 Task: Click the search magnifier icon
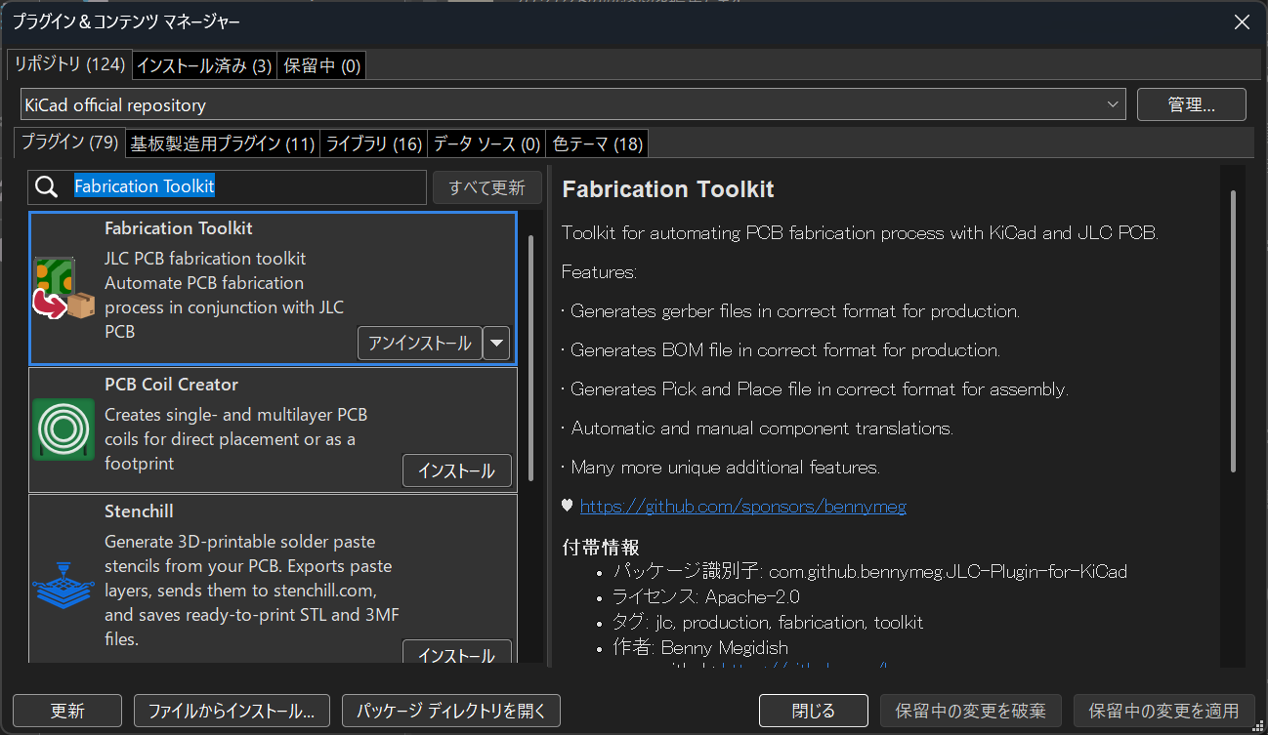pyautogui.click(x=46, y=187)
